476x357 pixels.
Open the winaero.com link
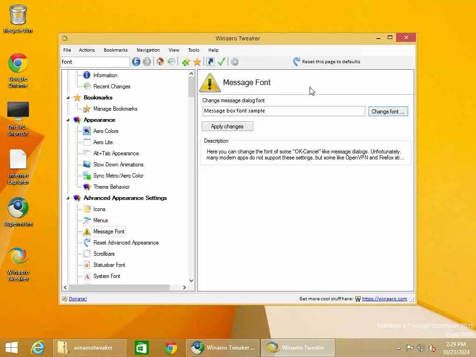point(384,299)
